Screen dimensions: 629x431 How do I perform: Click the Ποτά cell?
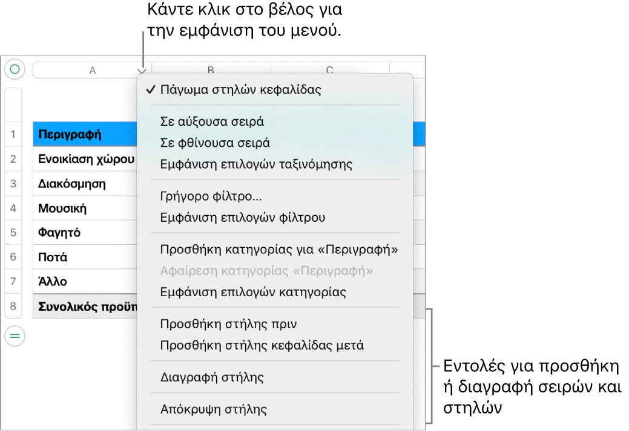click(x=85, y=257)
